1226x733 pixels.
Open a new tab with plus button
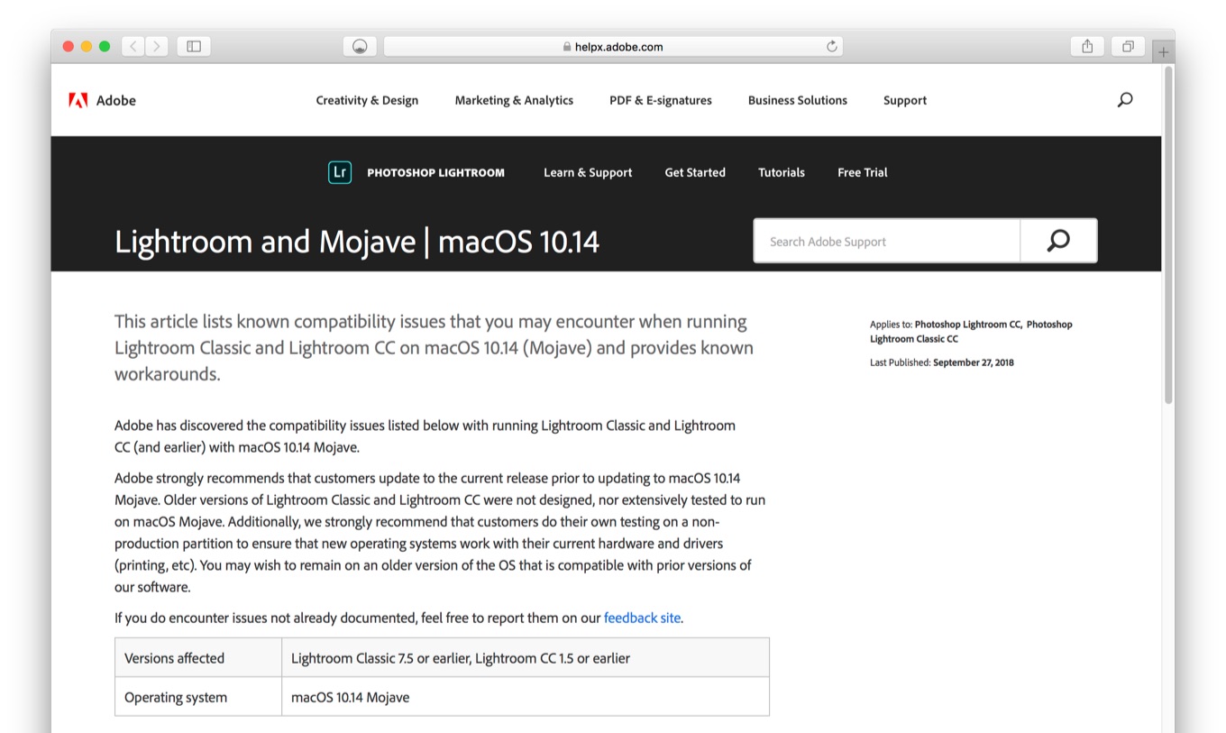[x=1163, y=51]
